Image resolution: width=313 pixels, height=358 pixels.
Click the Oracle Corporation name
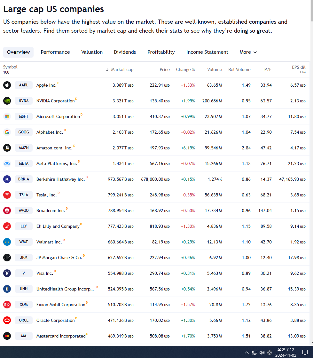coord(55,320)
